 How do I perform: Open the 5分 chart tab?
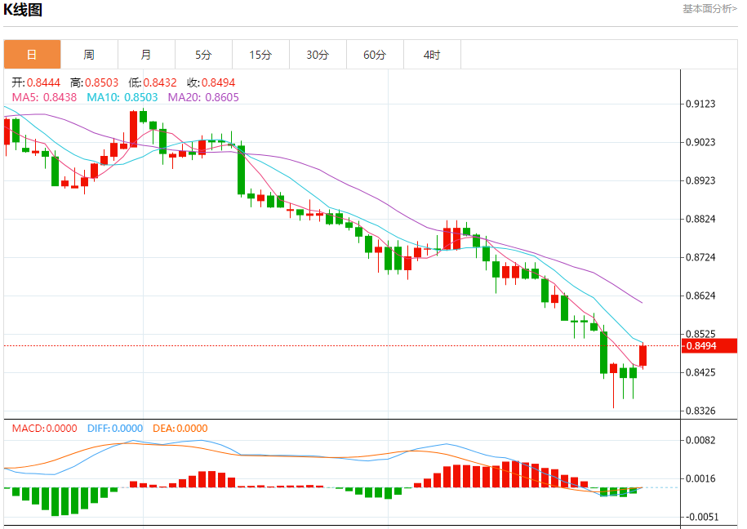[x=203, y=55]
